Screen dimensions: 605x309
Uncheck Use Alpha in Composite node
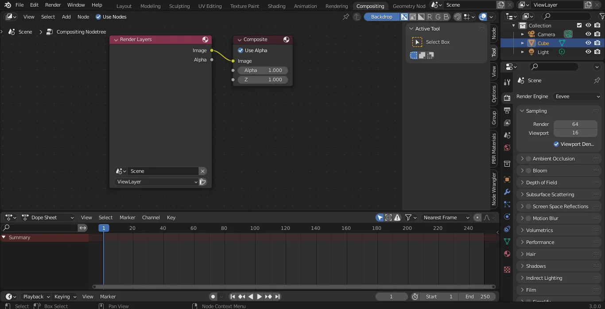tap(240, 50)
